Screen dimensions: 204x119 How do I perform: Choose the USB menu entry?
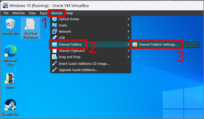[x=90, y=38]
